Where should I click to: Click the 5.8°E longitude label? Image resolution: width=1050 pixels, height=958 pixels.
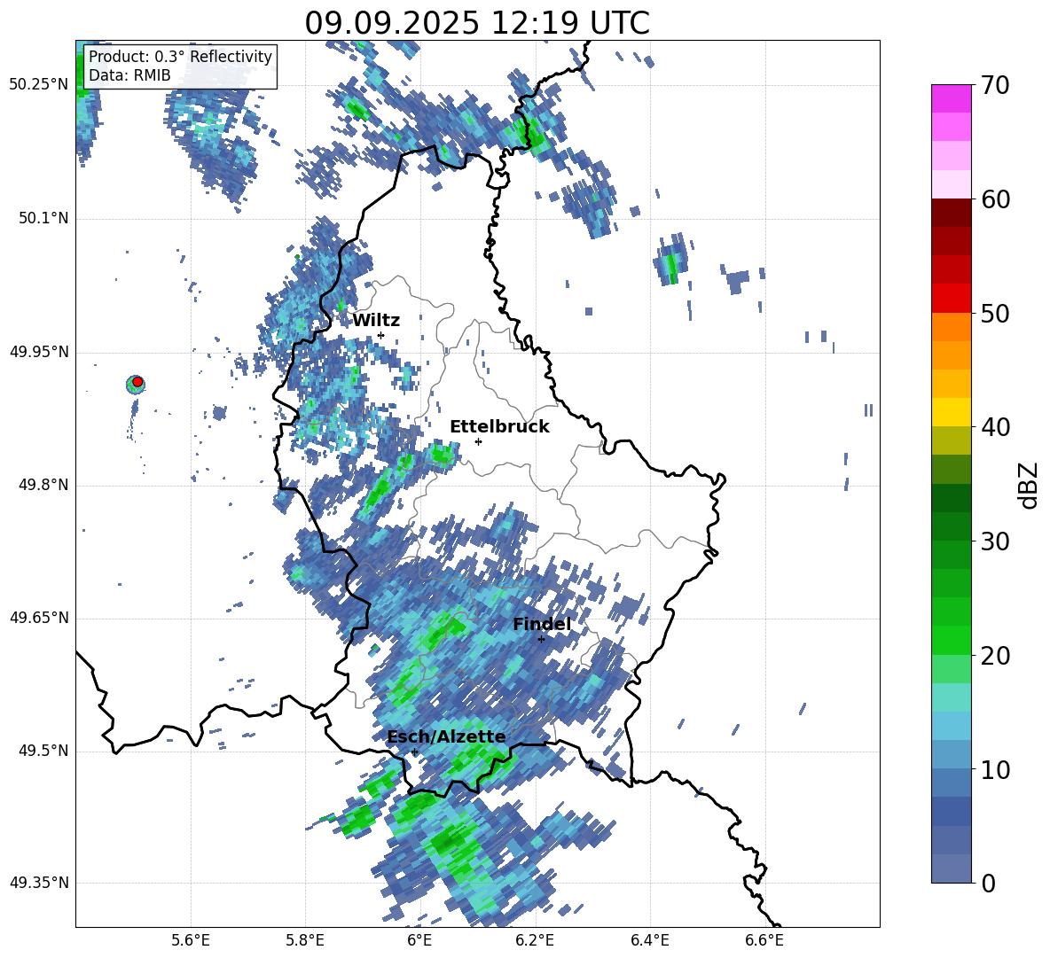[305, 940]
